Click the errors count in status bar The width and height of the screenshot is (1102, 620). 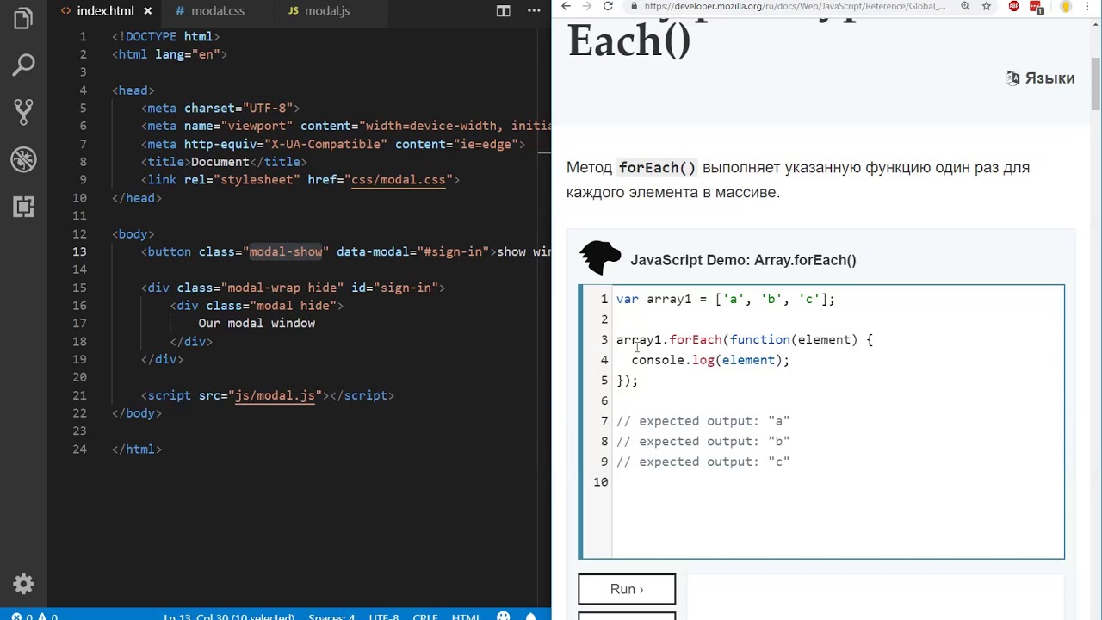[x=23, y=617]
